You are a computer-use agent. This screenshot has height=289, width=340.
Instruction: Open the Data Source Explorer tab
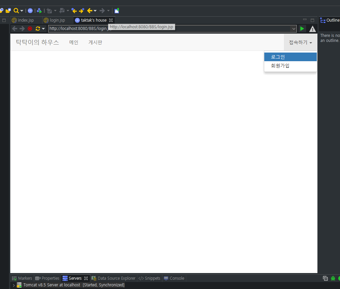point(114,278)
